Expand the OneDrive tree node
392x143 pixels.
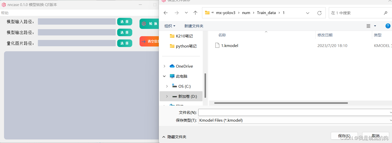pyautogui.click(x=164, y=66)
